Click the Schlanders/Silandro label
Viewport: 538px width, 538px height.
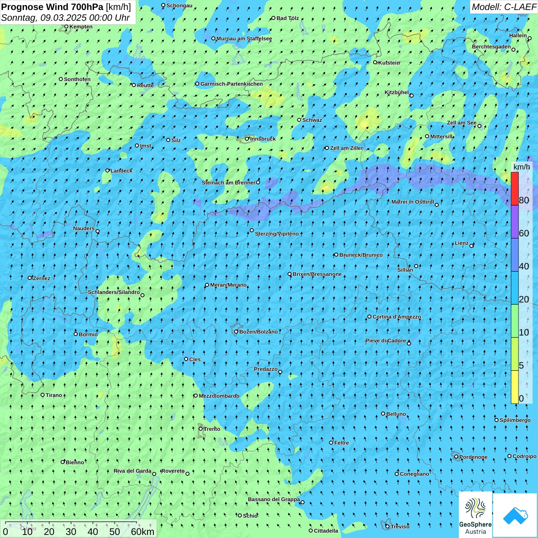(x=114, y=292)
